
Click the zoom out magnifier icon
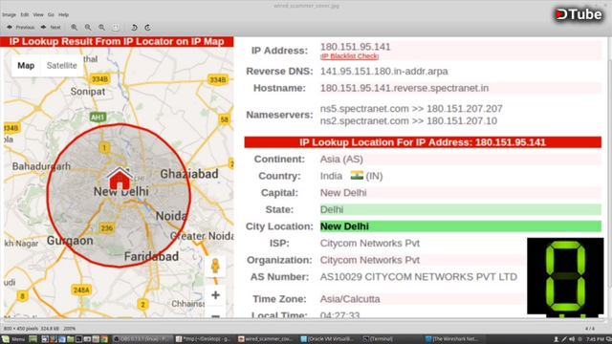click(88, 28)
